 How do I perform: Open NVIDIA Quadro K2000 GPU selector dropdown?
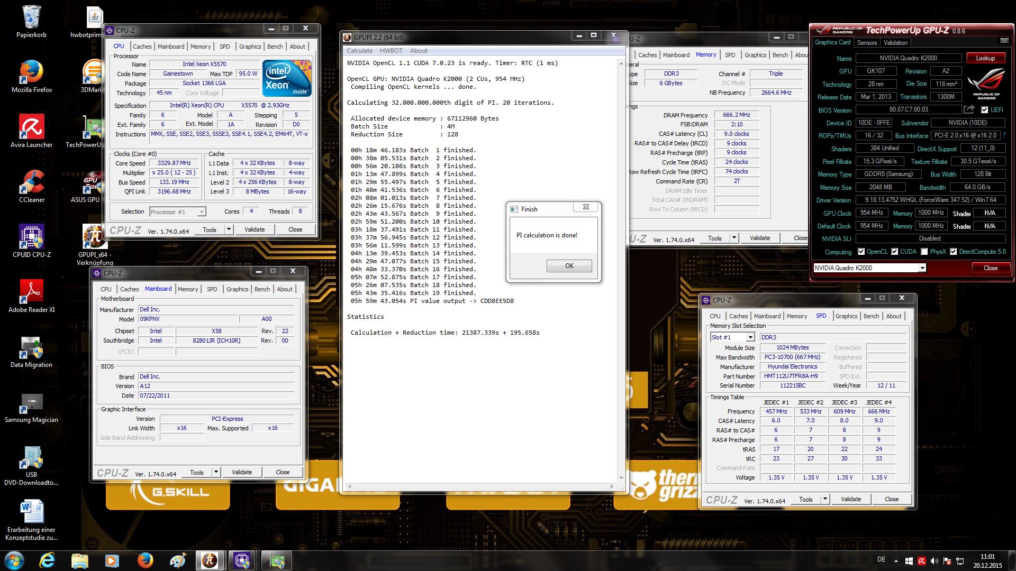pyautogui.click(x=922, y=268)
